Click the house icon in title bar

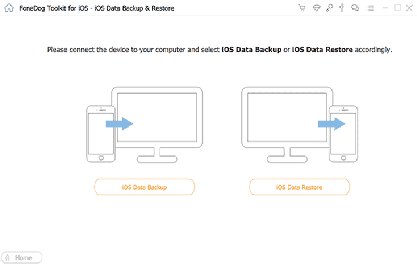point(9,8)
